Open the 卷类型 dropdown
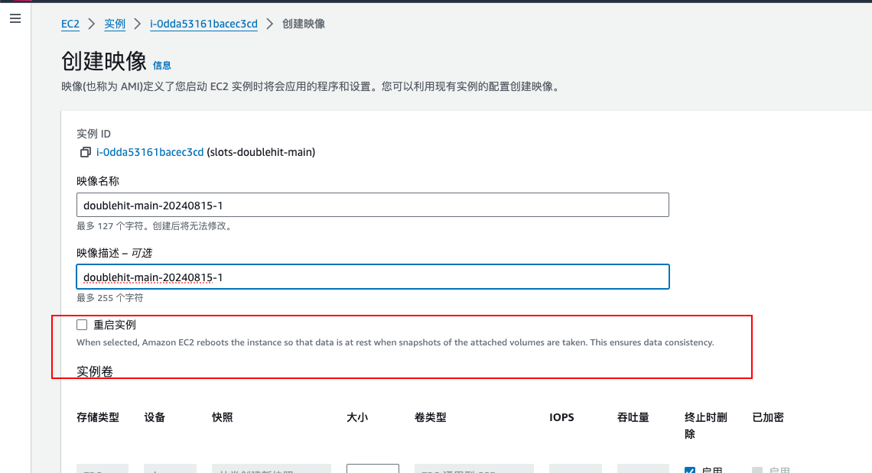Viewport: 872px width, 473px height. (x=473, y=469)
